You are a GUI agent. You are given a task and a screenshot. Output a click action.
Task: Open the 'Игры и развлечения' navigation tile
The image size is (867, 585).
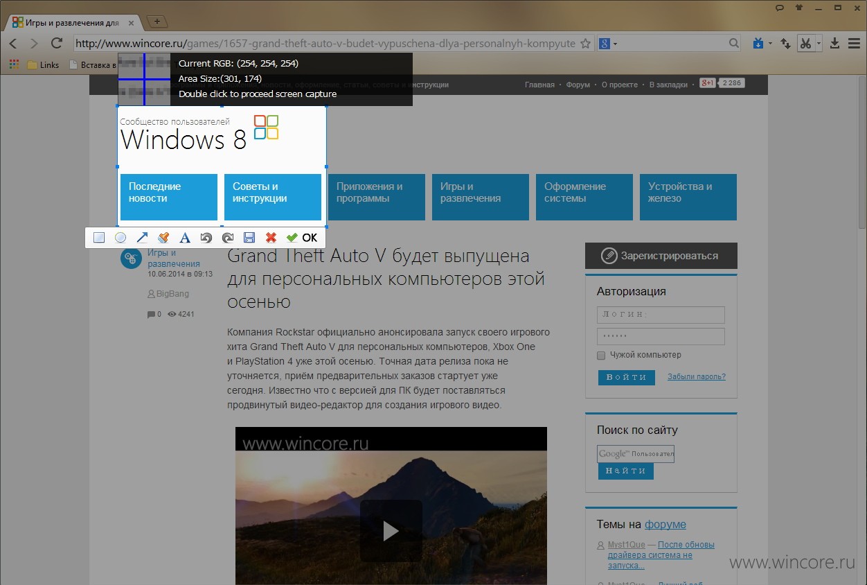point(481,197)
